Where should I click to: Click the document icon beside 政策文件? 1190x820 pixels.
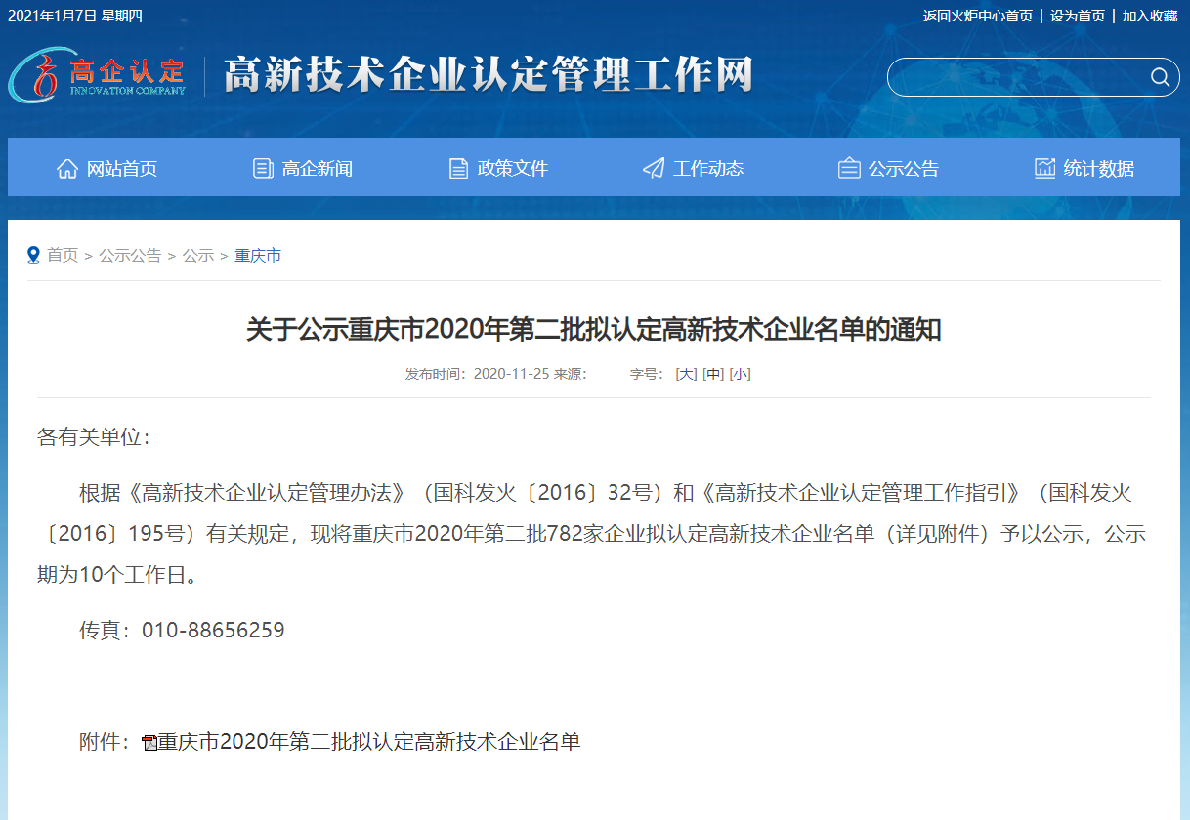click(x=458, y=169)
